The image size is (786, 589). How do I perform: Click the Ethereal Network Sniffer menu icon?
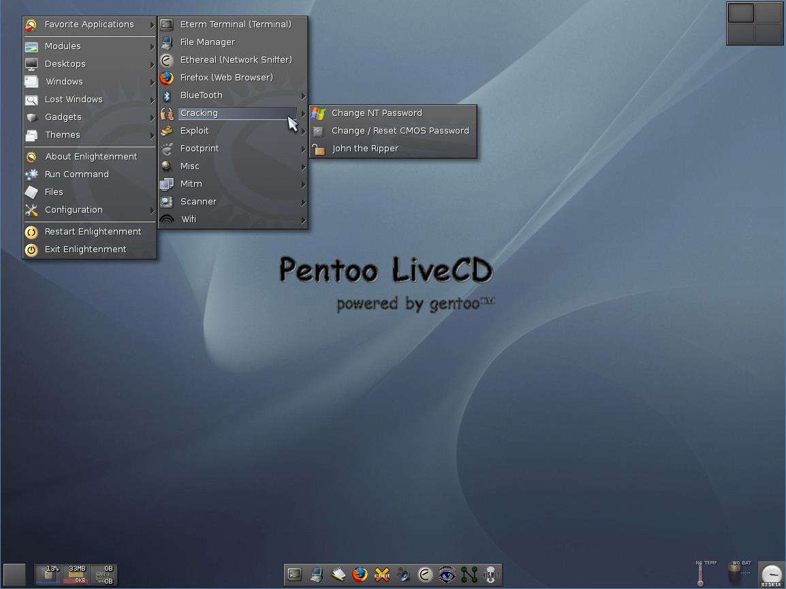(x=167, y=60)
